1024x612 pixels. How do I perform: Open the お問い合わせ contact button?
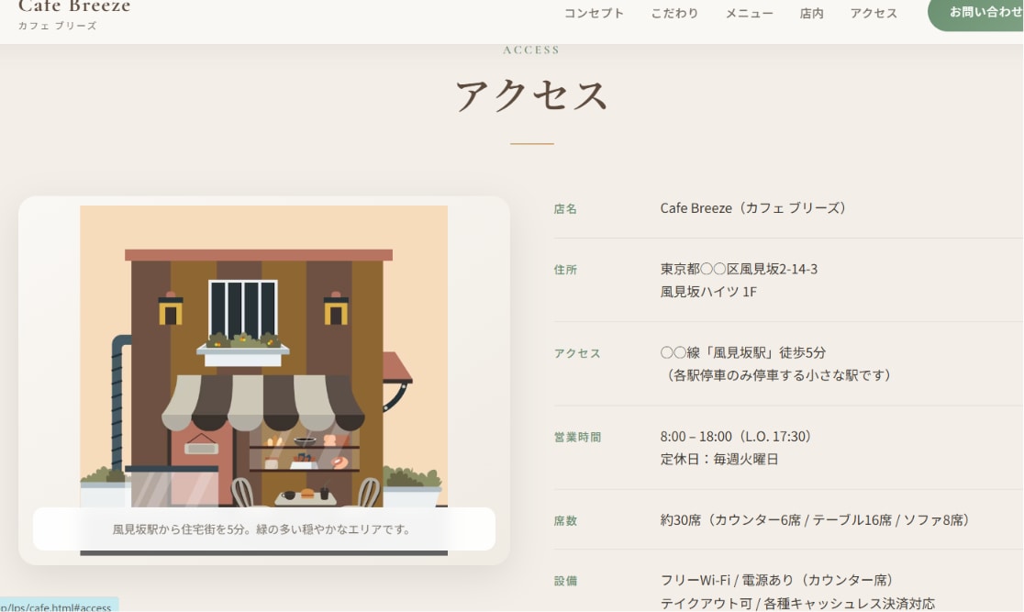(975, 13)
